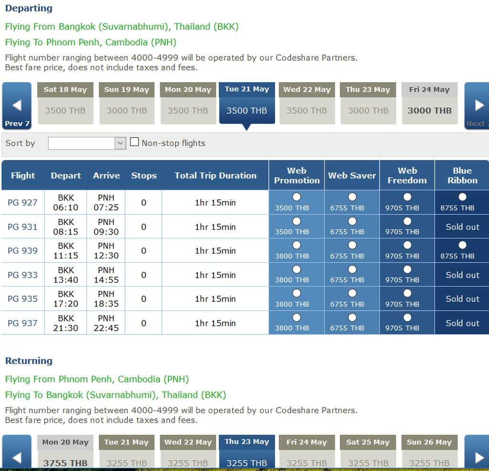Go to previous 7 days in Departing
Image resolution: width=489 pixels, height=471 pixels.
17,106
